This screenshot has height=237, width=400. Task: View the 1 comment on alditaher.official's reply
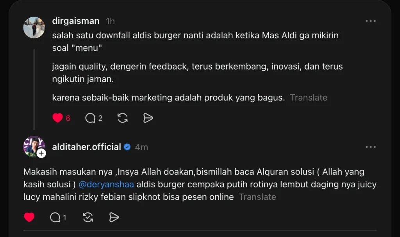tap(55, 217)
